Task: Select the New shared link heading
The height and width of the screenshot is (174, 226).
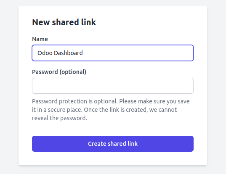Action: [x=64, y=22]
